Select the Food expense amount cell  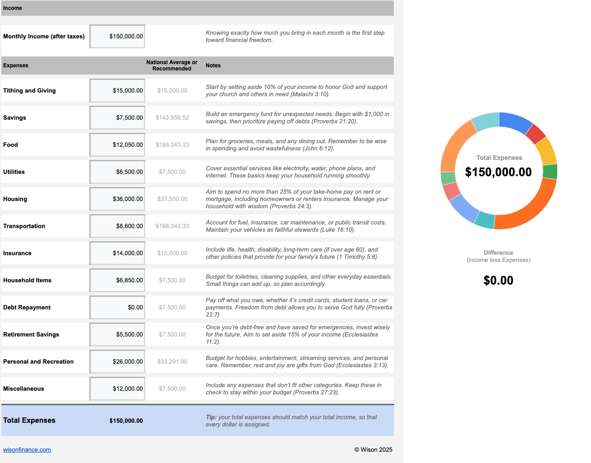[x=117, y=145]
